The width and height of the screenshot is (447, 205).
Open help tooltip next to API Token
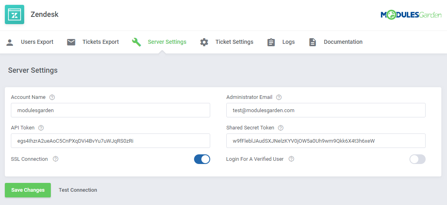tap(41, 128)
